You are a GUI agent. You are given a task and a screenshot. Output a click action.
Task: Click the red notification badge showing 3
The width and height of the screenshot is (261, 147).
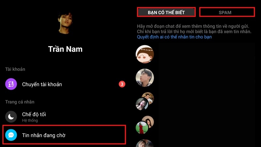pos(122,84)
